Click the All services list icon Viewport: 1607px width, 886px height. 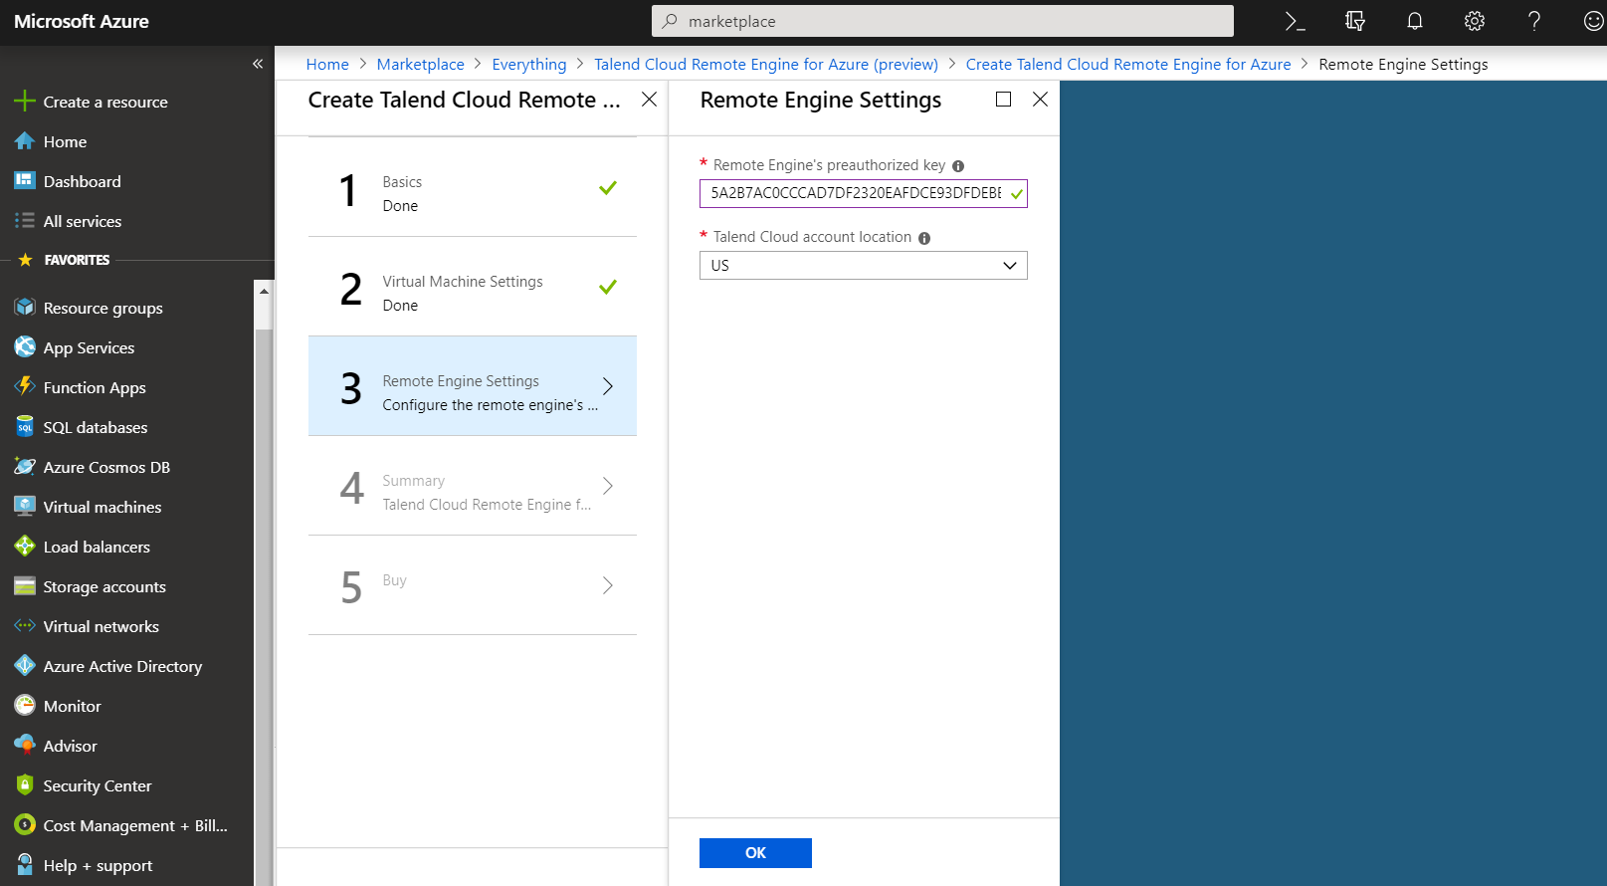(x=25, y=221)
